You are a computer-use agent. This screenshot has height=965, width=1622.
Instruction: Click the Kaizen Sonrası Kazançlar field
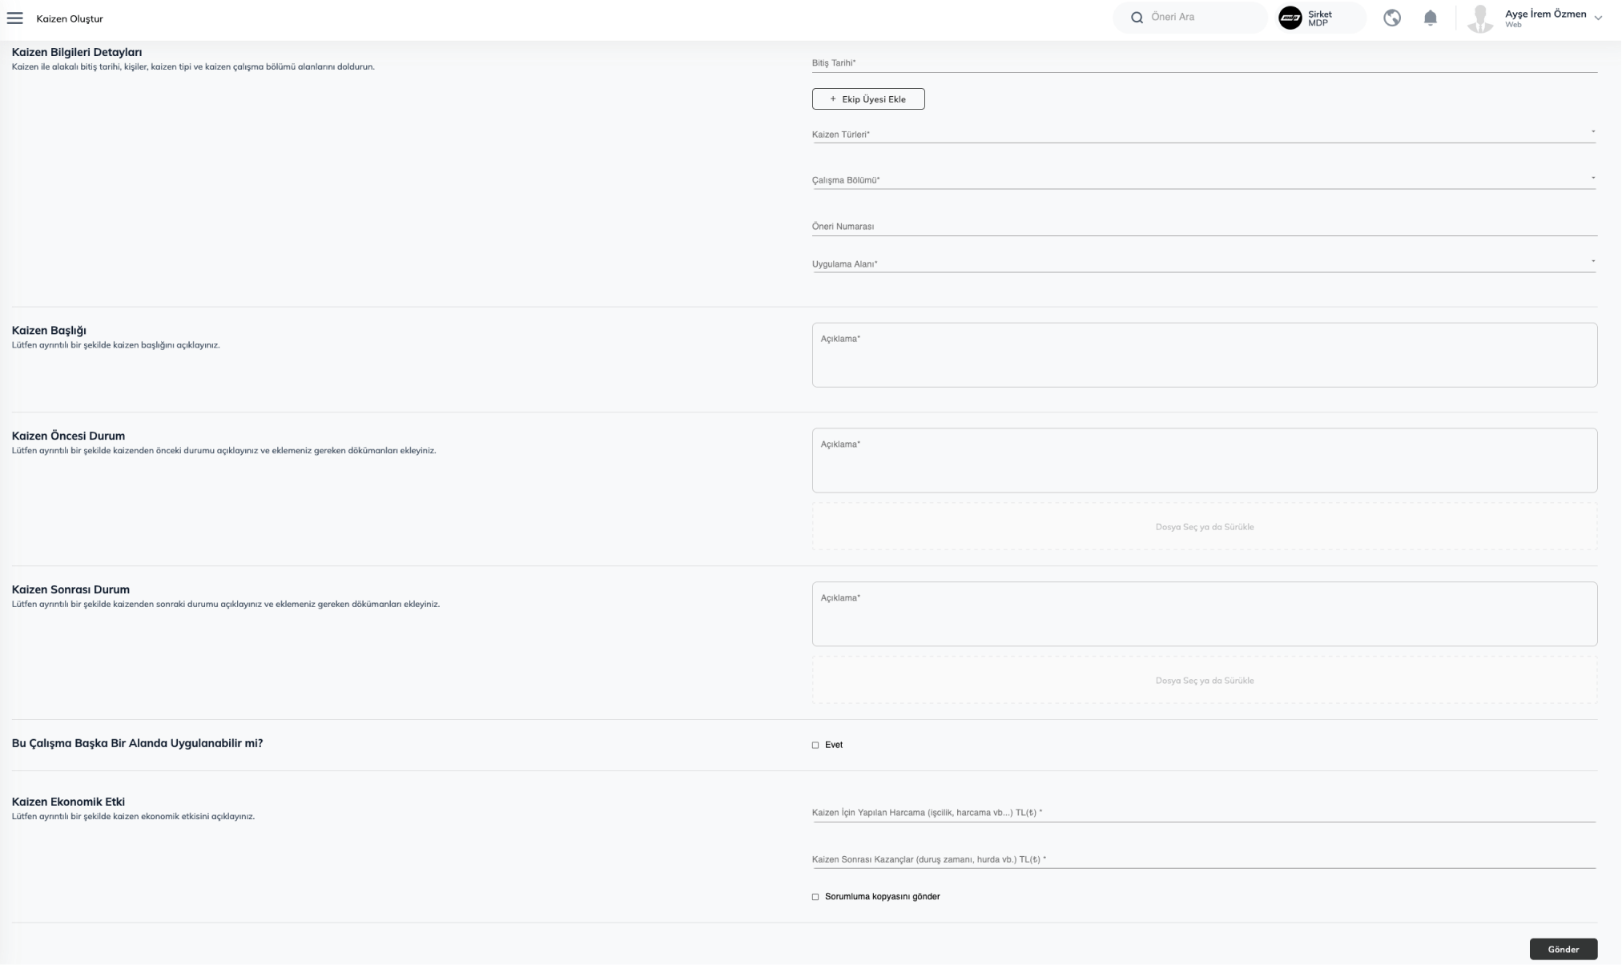1203,859
